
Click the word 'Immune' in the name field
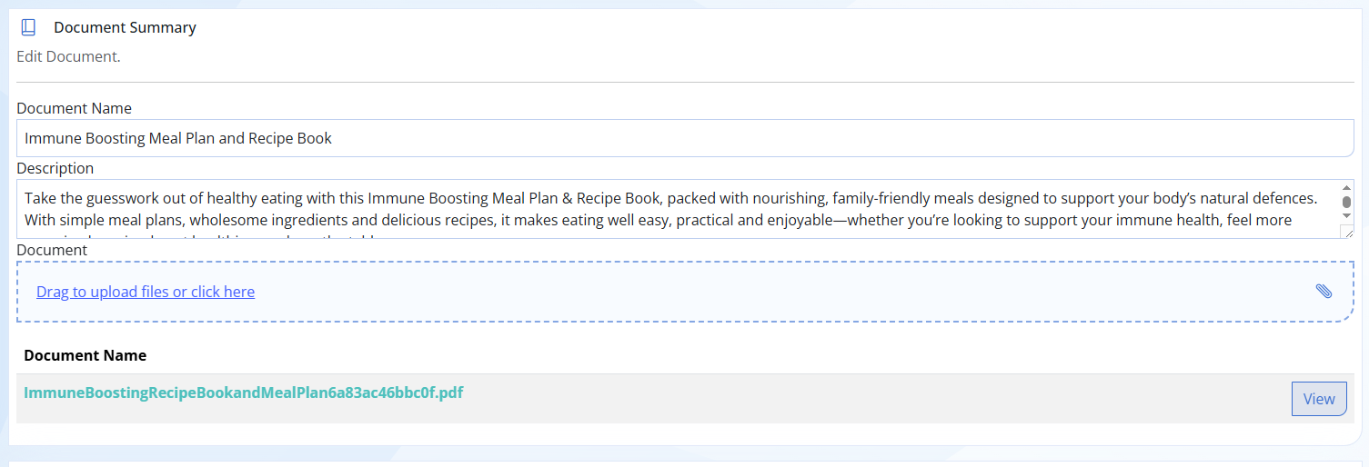tap(52, 139)
